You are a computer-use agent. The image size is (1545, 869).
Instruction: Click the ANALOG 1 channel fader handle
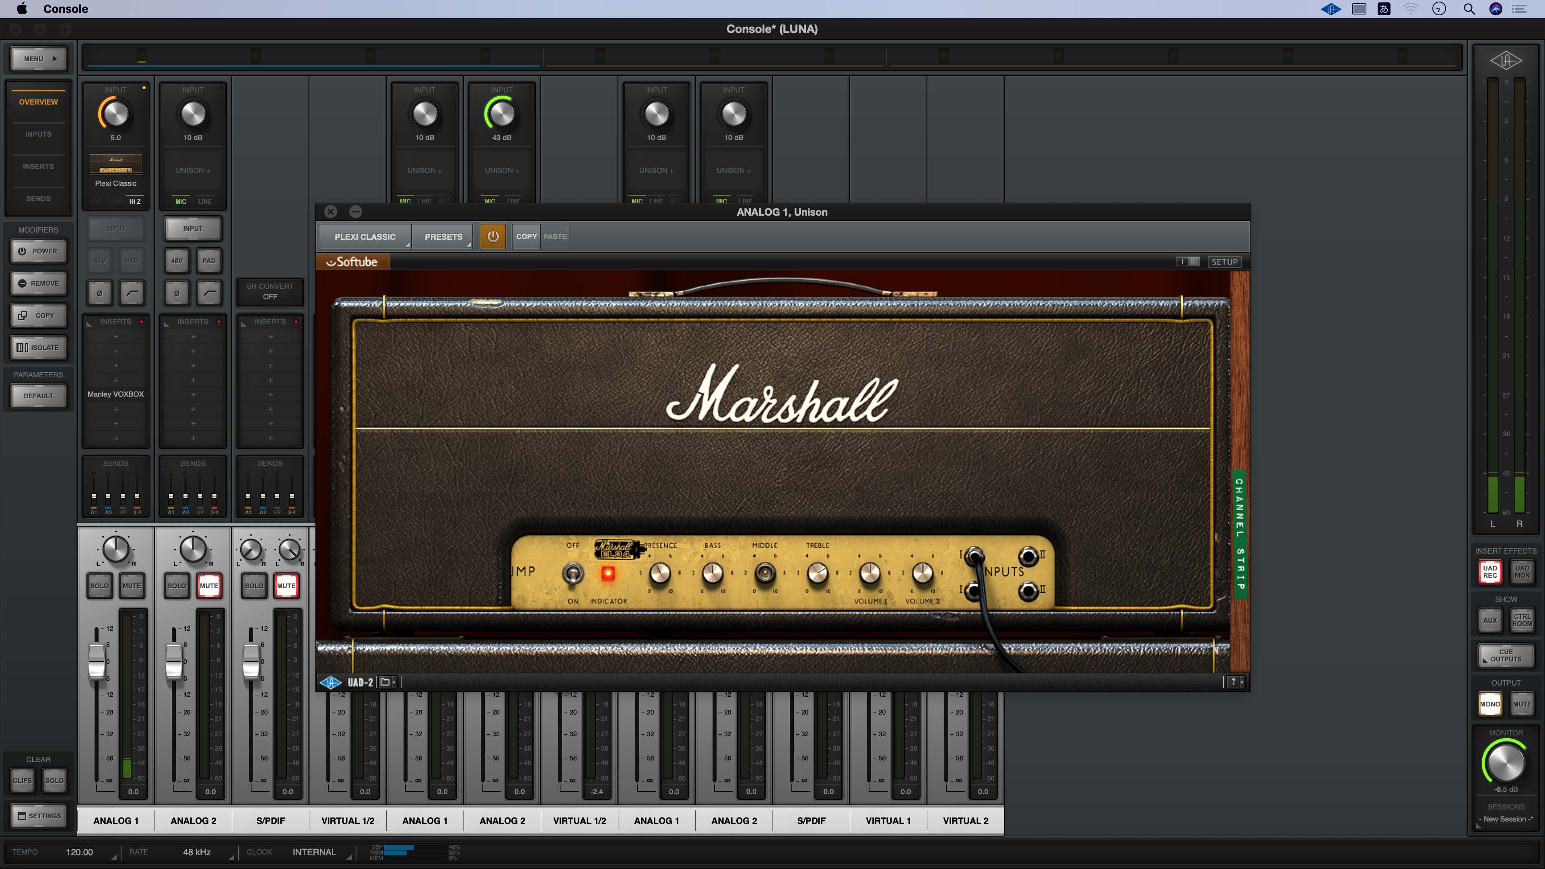click(x=97, y=661)
